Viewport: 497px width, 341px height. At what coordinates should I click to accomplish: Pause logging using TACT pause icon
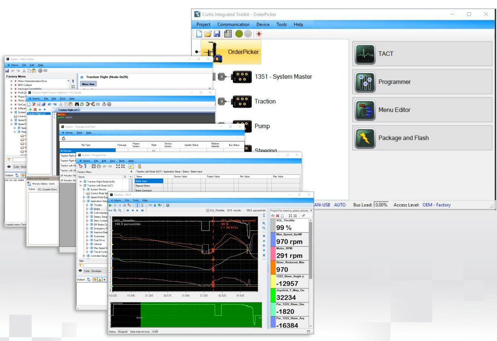tap(119, 205)
